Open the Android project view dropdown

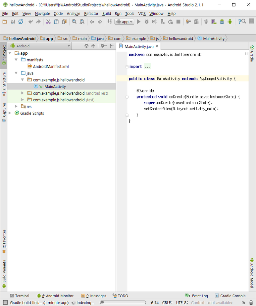40,46
